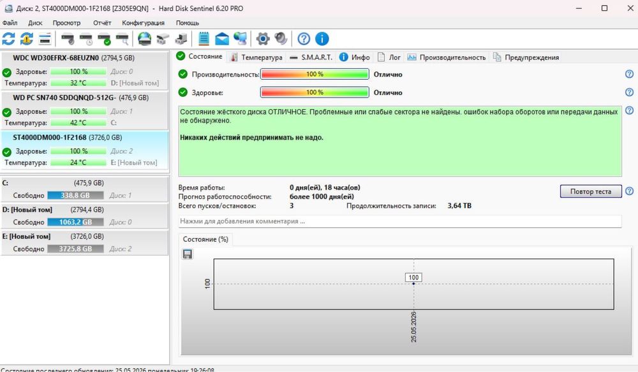
Task: Click the E: free space bar 3725,8 GB
Action: coord(75,249)
